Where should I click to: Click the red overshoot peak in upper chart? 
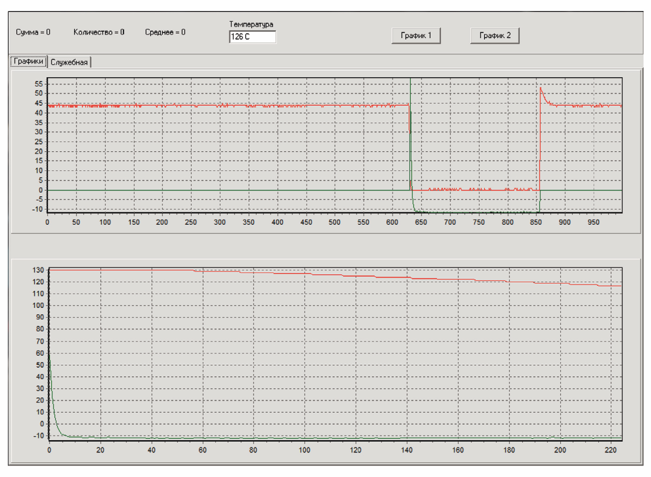click(541, 88)
